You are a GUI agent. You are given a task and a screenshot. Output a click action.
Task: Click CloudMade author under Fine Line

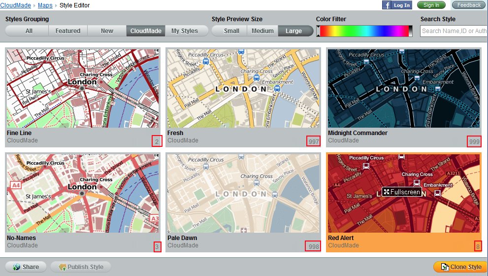tap(23, 140)
